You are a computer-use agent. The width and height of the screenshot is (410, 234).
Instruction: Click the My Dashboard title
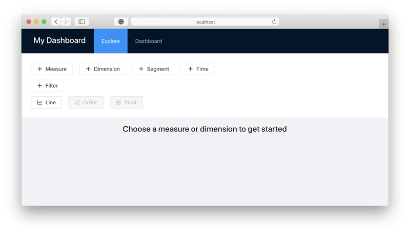click(x=59, y=40)
